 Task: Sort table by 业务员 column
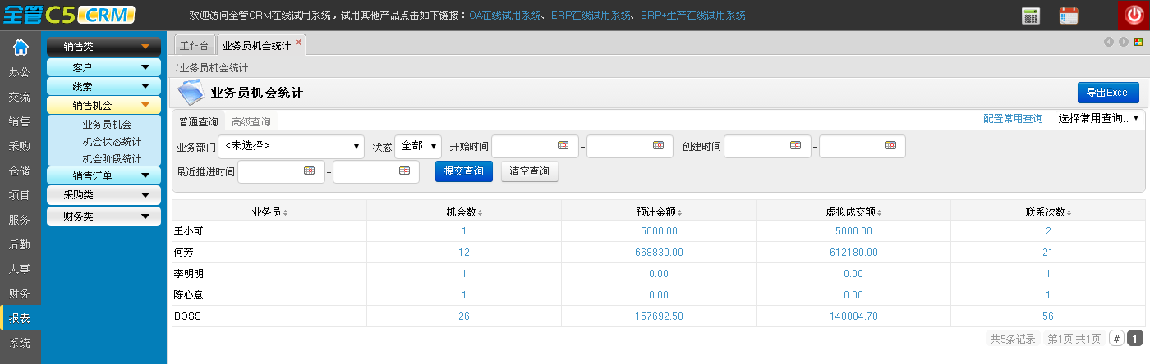tap(269, 212)
